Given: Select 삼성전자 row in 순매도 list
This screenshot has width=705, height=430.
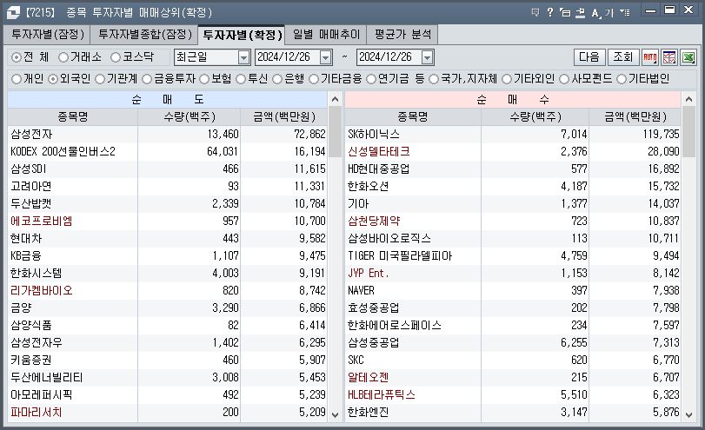Looking at the screenshot, I should 167,134.
